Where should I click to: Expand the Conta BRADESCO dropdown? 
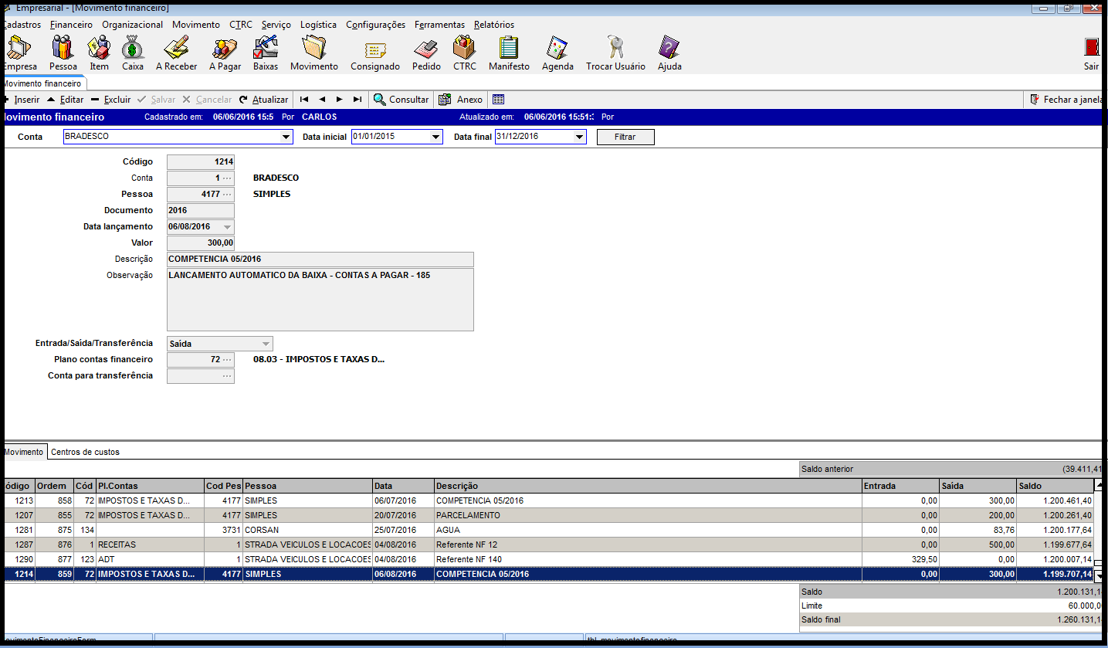tap(286, 137)
